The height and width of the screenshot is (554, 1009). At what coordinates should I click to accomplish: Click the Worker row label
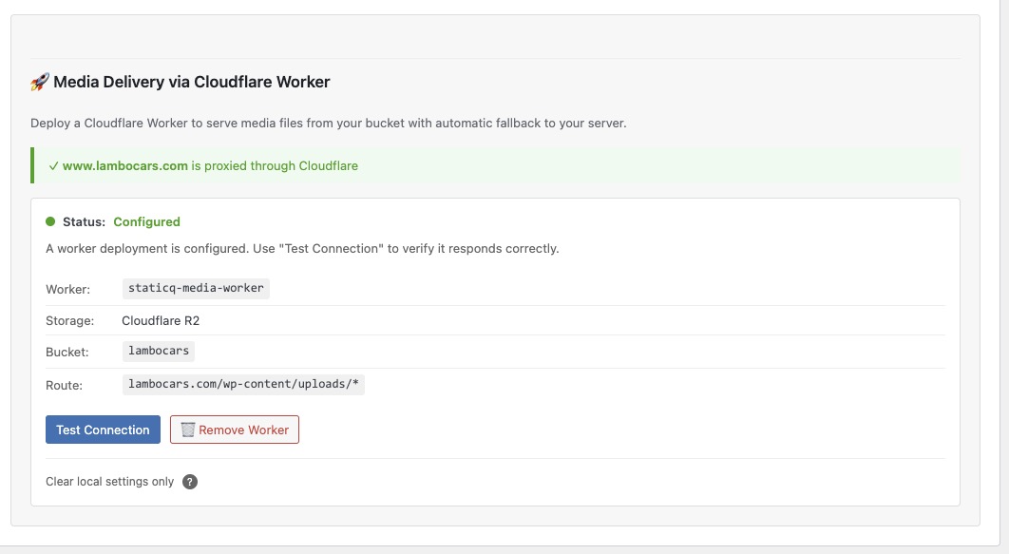point(67,289)
